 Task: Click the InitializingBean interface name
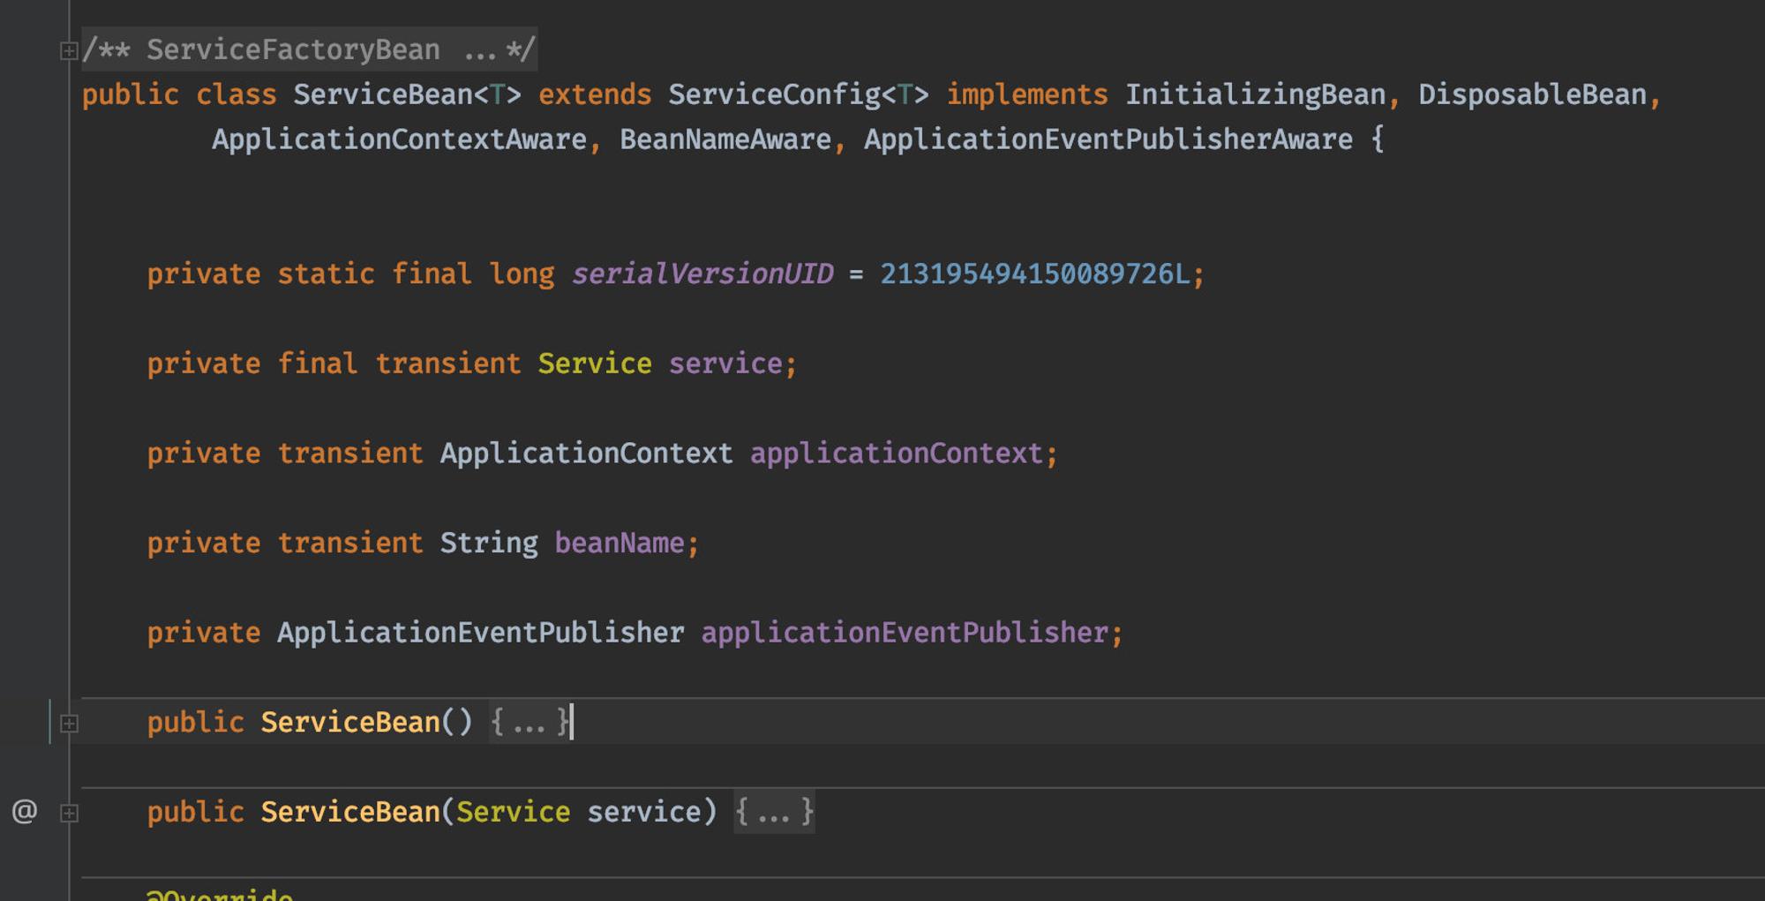1255,94
